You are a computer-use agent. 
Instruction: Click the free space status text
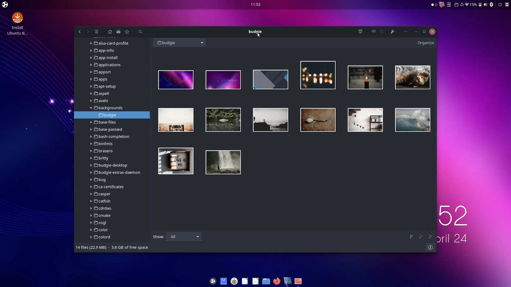point(130,247)
